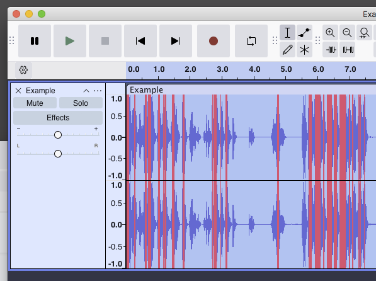Click the Trim audio outside selection icon
The height and width of the screenshot is (281, 376).
(330, 49)
